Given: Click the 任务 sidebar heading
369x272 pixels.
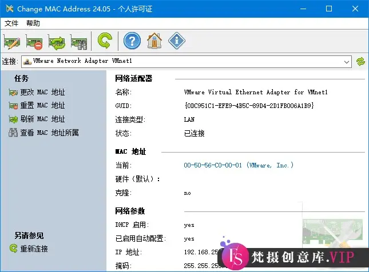Looking at the screenshot, I should pos(21,78).
